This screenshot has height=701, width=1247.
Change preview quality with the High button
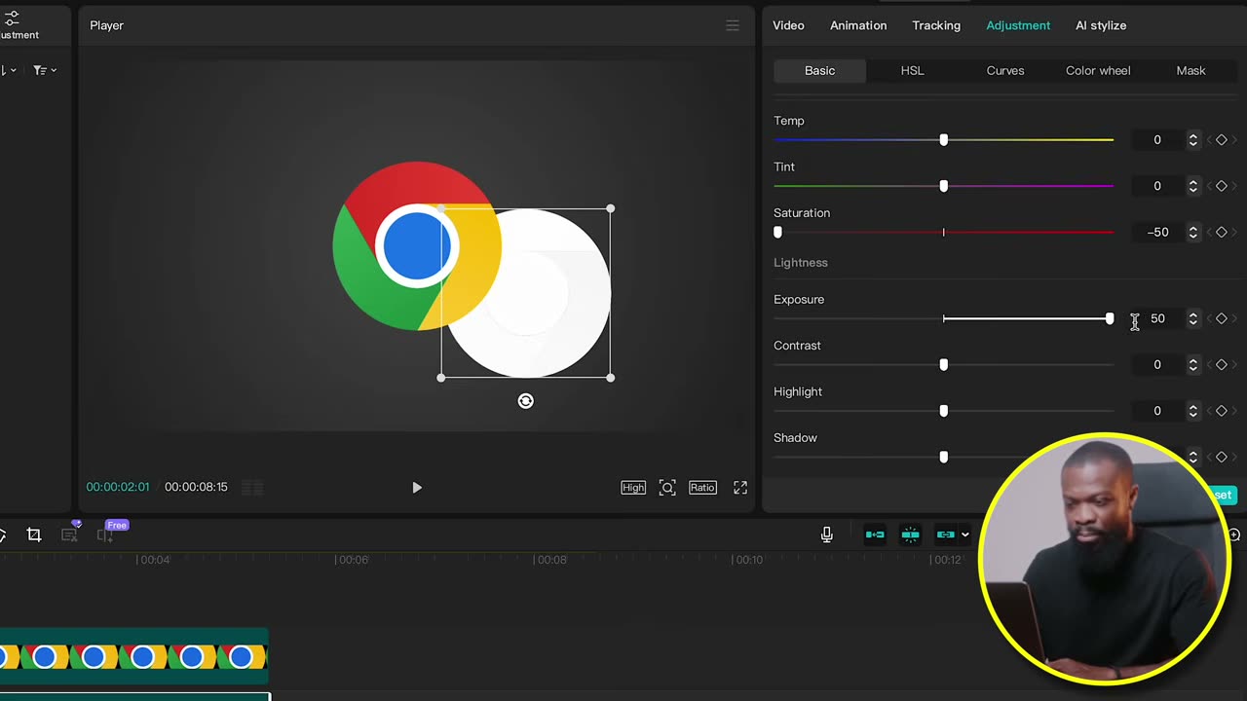(633, 487)
